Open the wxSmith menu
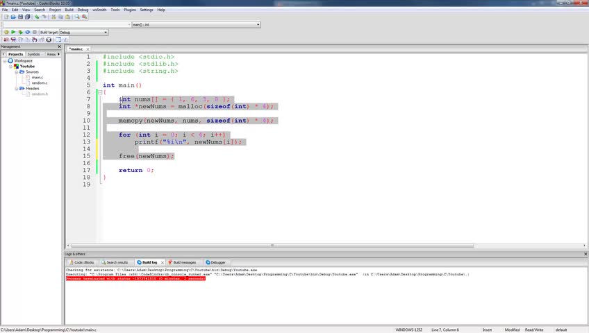Screen dimensions: 589x333 99,10
